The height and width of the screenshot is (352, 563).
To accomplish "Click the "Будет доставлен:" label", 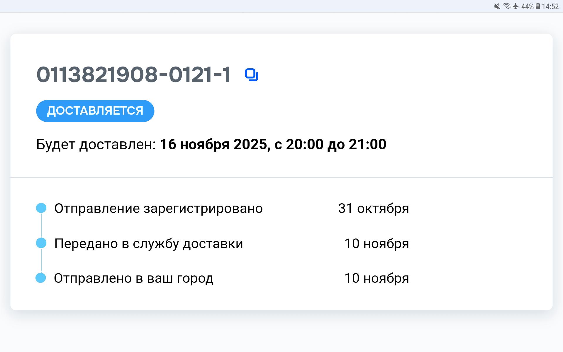I will pos(96,144).
